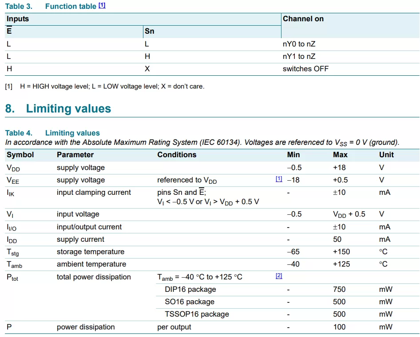Click the 'Table 4.' caption label
This screenshot has width=420, height=337.
[19, 133]
